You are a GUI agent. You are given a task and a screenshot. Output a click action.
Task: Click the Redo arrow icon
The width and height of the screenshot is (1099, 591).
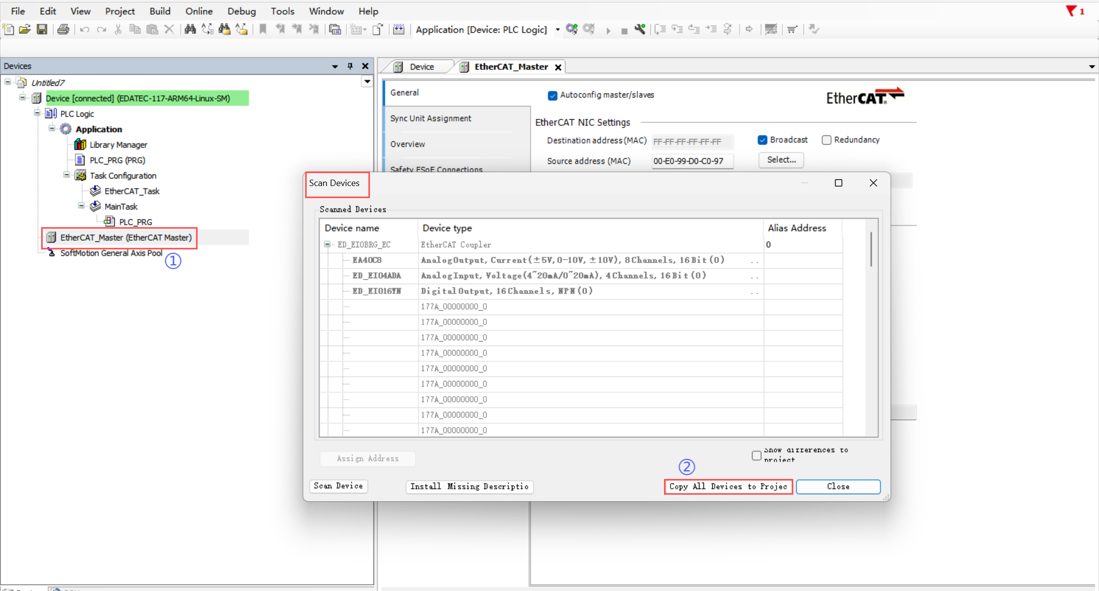pyautogui.click(x=102, y=29)
